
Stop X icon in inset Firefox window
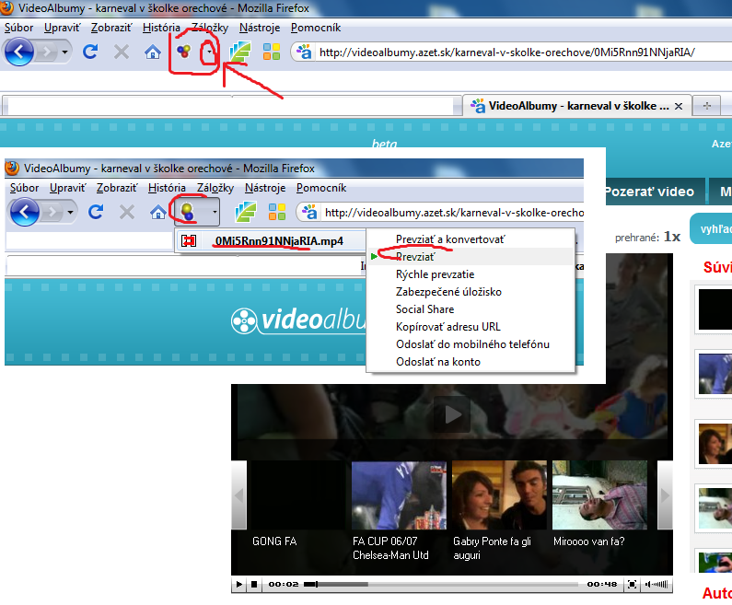tap(127, 212)
